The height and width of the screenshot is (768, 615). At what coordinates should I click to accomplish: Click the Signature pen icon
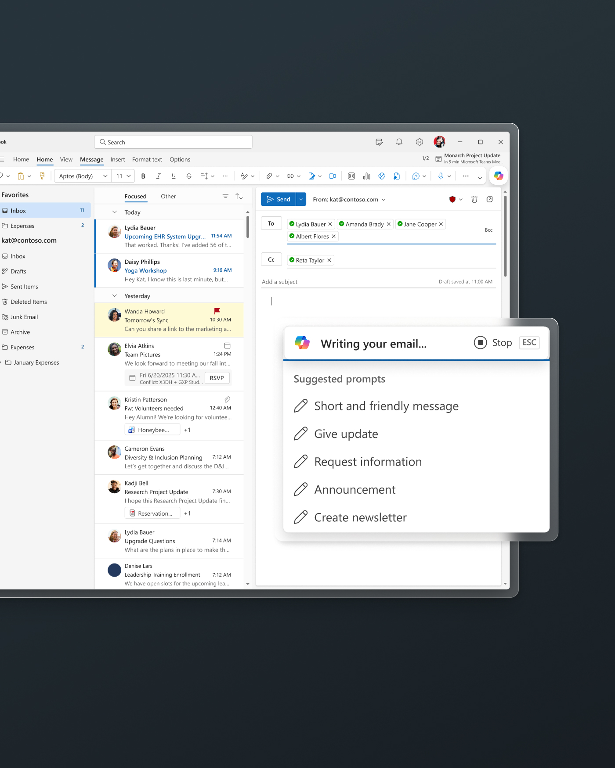click(311, 176)
